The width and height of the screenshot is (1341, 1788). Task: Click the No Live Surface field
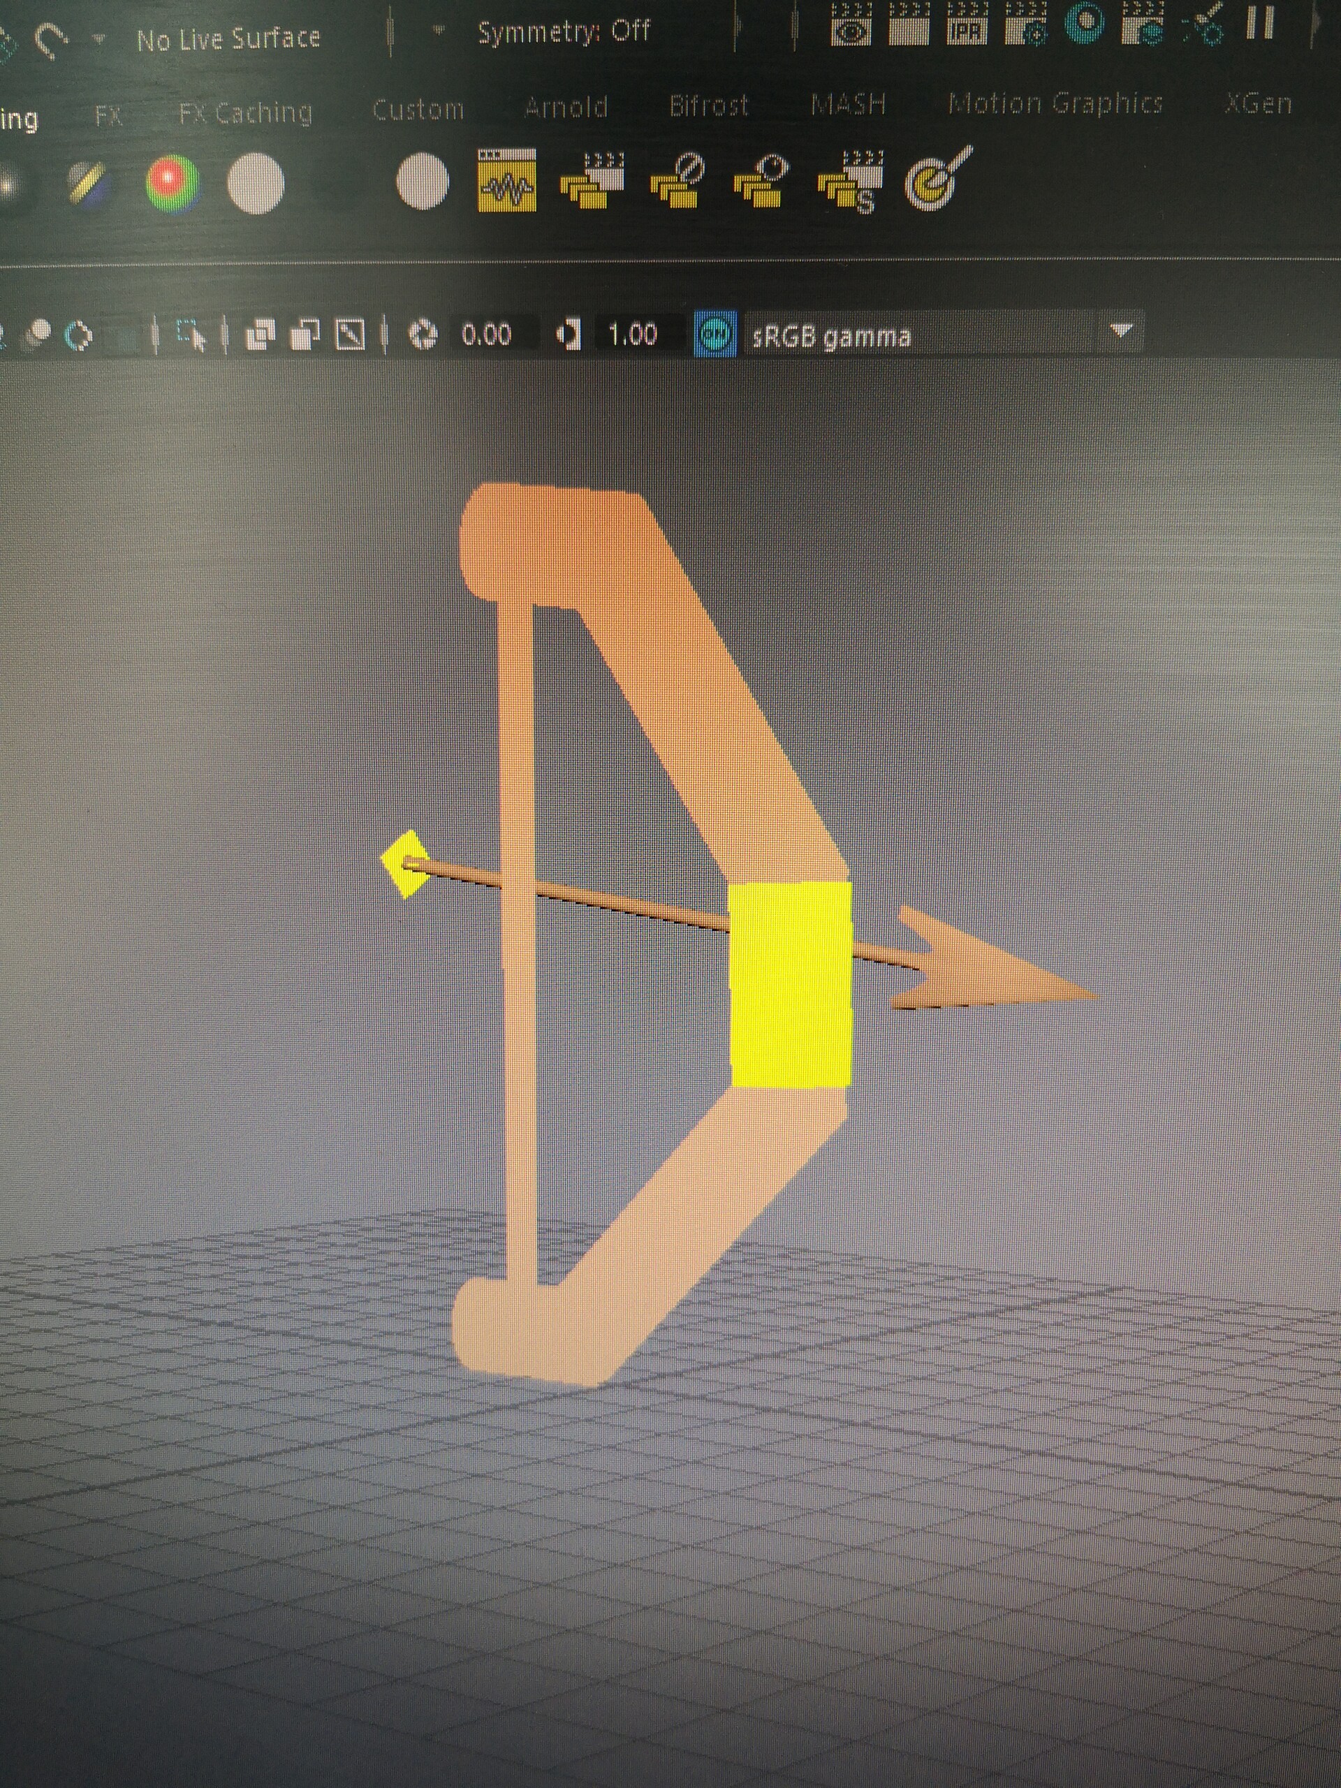point(228,39)
